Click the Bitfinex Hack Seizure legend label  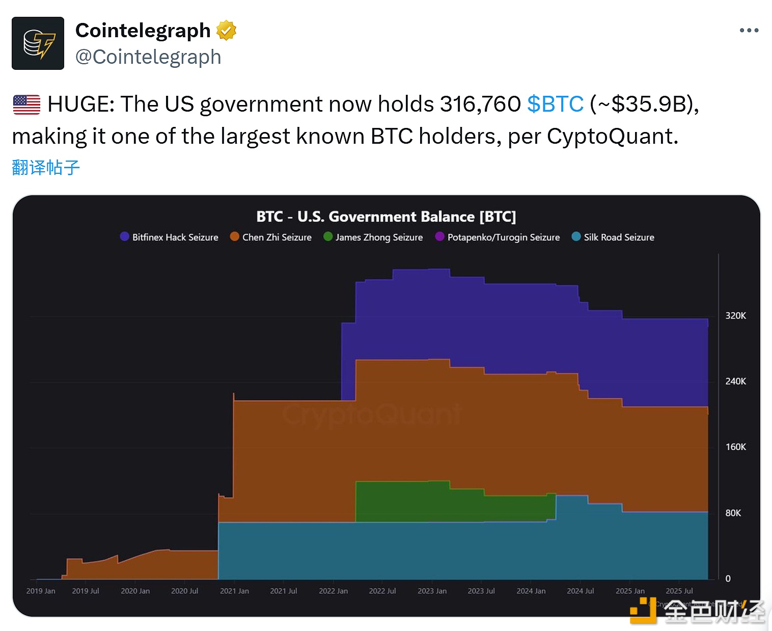(175, 237)
